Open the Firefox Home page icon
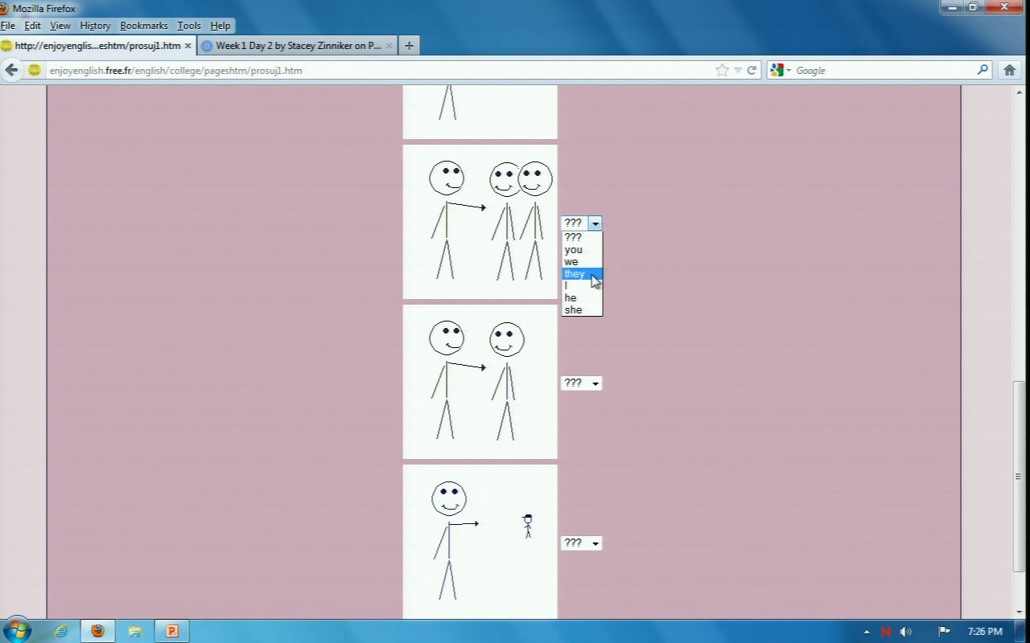This screenshot has width=1030, height=643. coord(1009,70)
